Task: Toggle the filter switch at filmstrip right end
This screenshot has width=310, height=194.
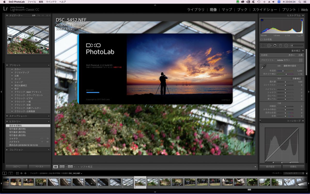Action: pos(306,173)
